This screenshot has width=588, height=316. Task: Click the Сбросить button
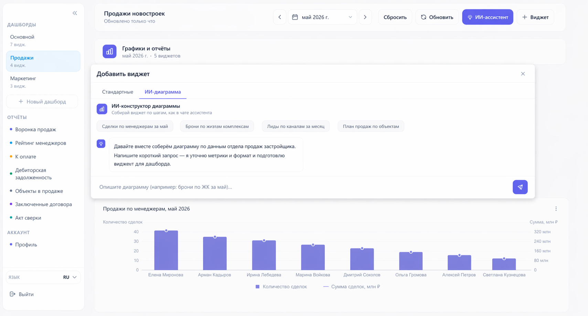tap(395, 17)
